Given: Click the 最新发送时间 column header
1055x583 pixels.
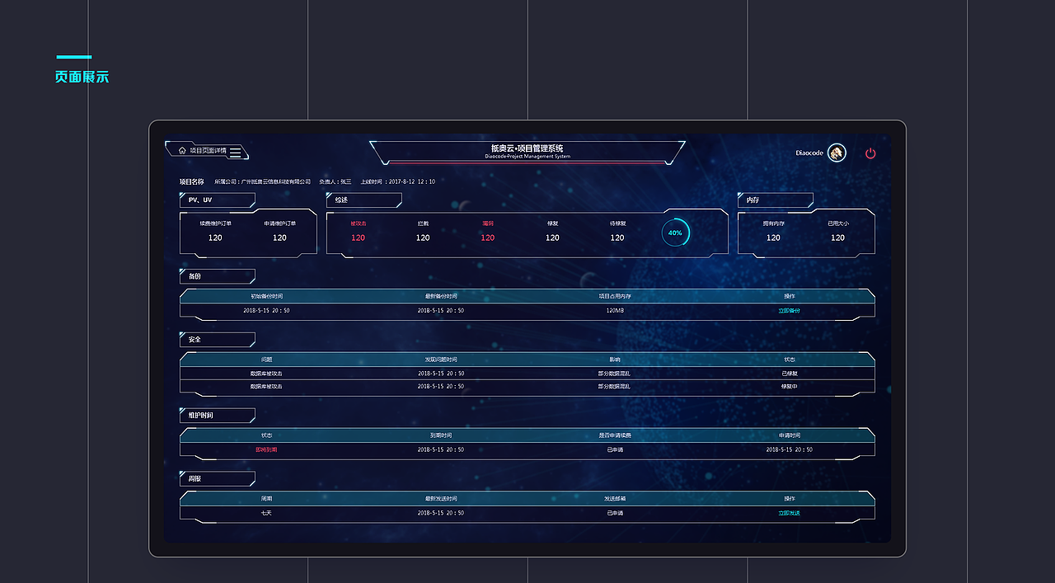Looking at the screenshot, I should point(441,499).
